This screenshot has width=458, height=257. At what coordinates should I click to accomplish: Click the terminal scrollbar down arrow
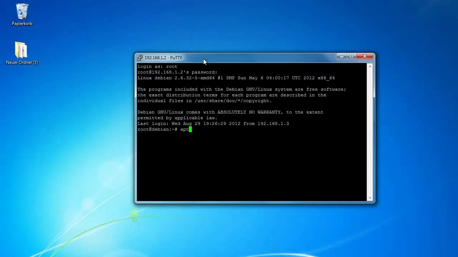coord(370,198)
